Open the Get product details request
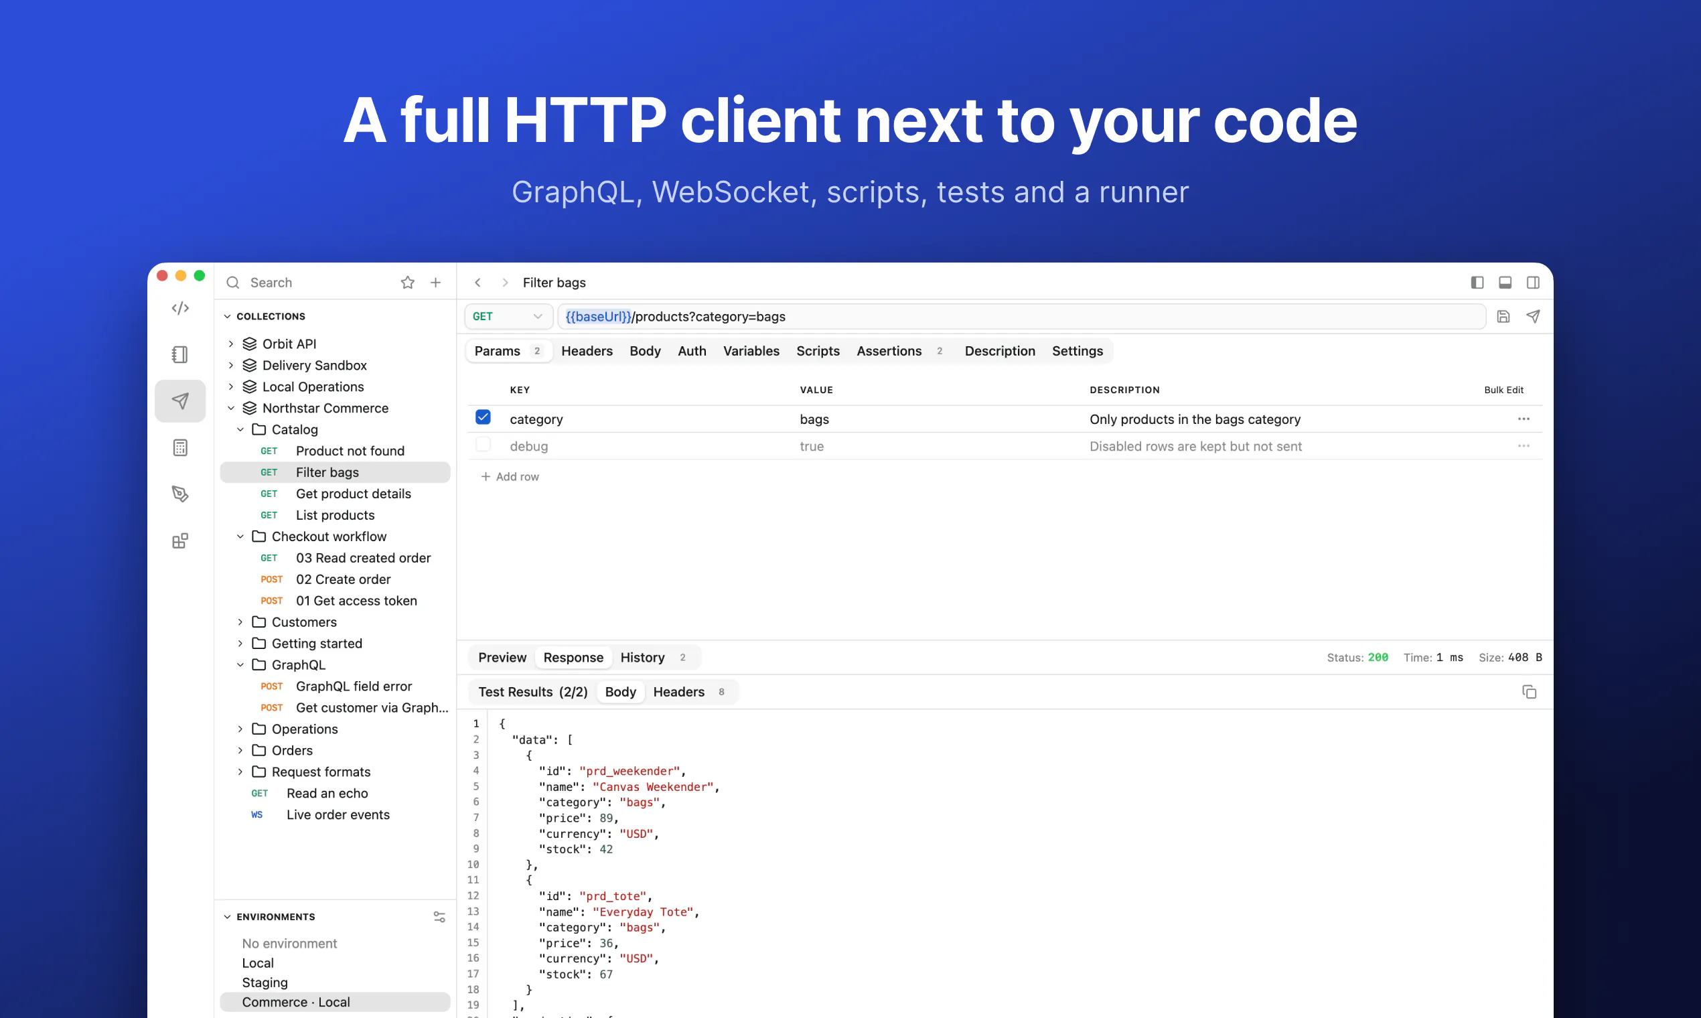Image resolution: width=1701 pixels, height=1018 pixels. (x=335, y=493)
